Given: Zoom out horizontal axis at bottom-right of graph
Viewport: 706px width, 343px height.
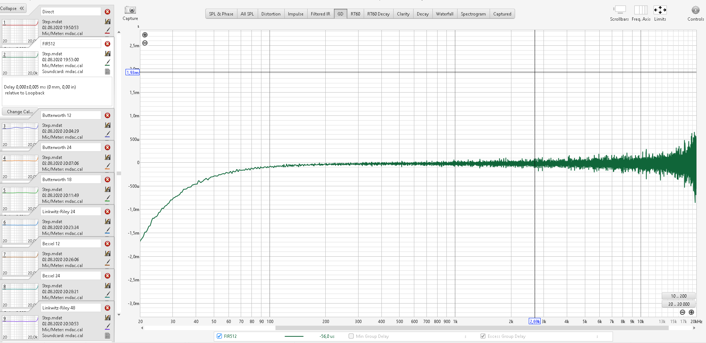Looking at the screenshot, I should [x=682, y=312].
